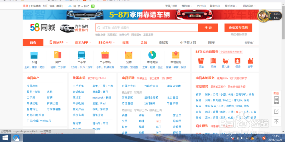Expand the 我的58 menu
This screenshot has width=285, height=142.
tap(187, 6)
